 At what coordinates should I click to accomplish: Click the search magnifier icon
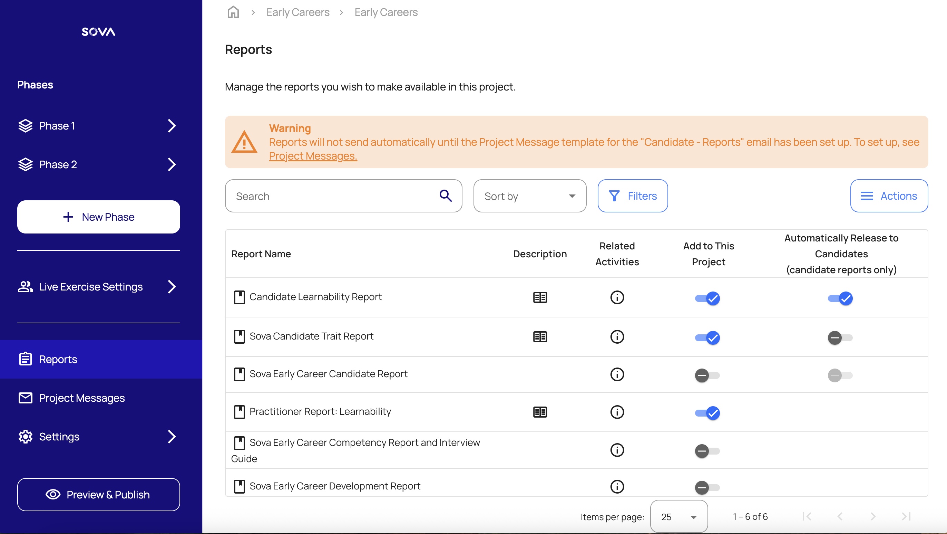[446, 196]
